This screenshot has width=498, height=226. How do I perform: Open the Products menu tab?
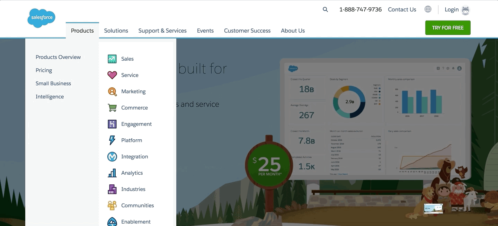pos(82,31)
